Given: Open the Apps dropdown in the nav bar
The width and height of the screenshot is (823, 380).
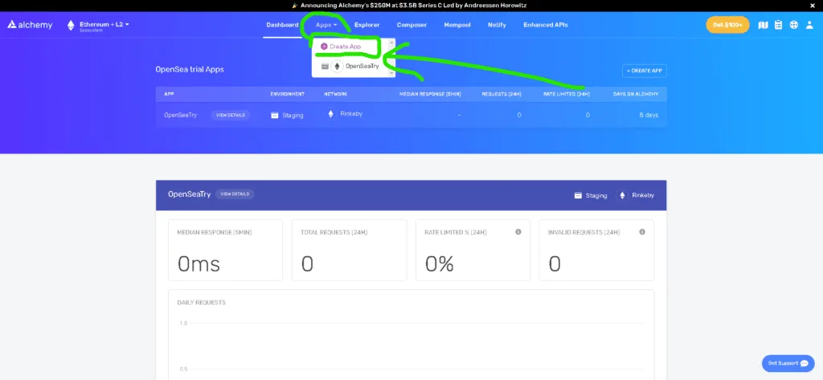Looking at the screenshot, I should [326, 25].
